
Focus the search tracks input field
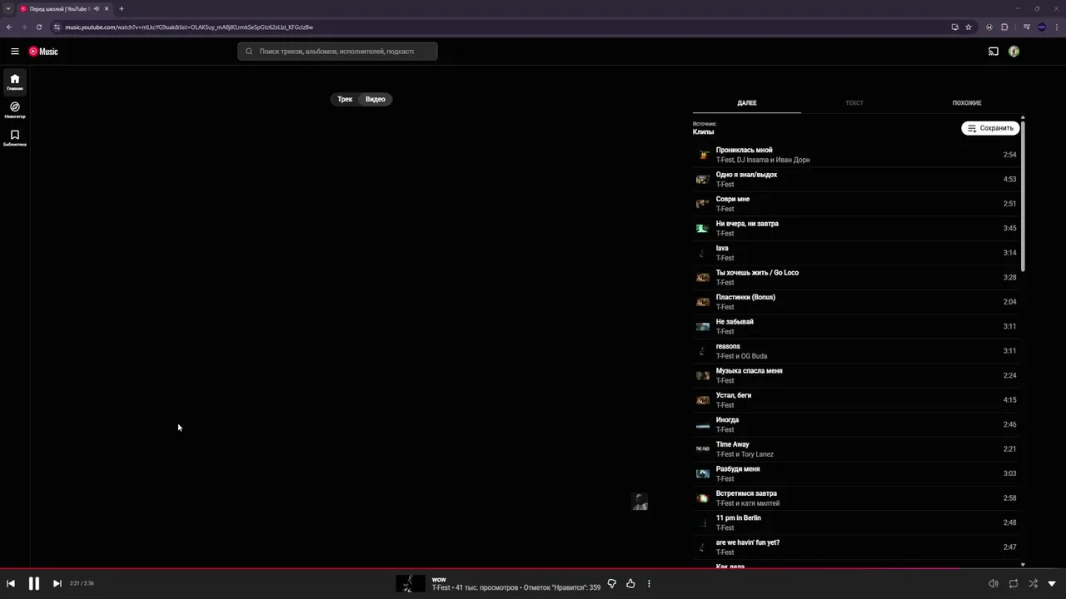pos(337,52)
